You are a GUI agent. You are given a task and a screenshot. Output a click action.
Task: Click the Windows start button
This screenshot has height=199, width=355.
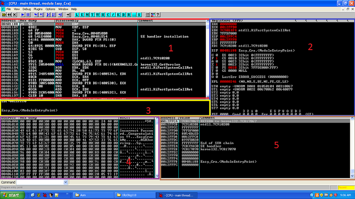coord(12,195)
